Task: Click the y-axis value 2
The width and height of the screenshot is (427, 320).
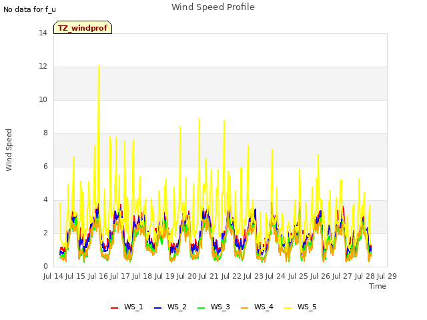Action: tap(45, 233)
